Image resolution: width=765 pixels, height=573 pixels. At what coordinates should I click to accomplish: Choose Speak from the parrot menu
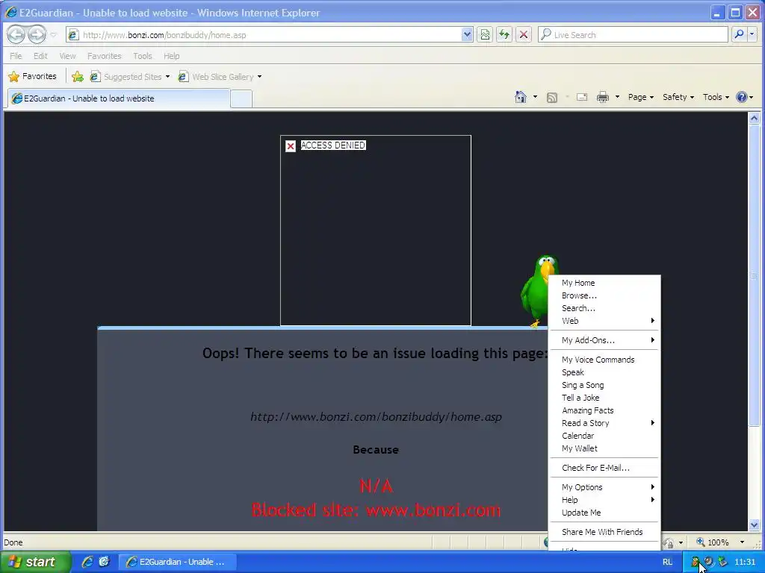pos(605,372)
